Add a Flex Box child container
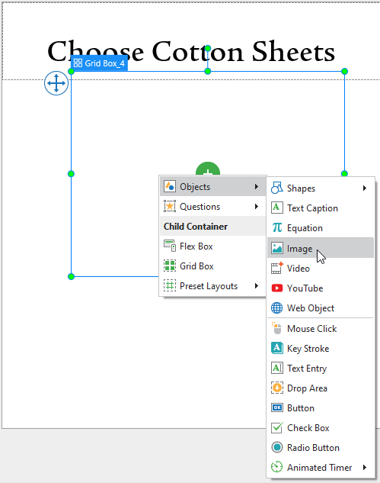This screenshot has height=483, width=380. point(212,246)
